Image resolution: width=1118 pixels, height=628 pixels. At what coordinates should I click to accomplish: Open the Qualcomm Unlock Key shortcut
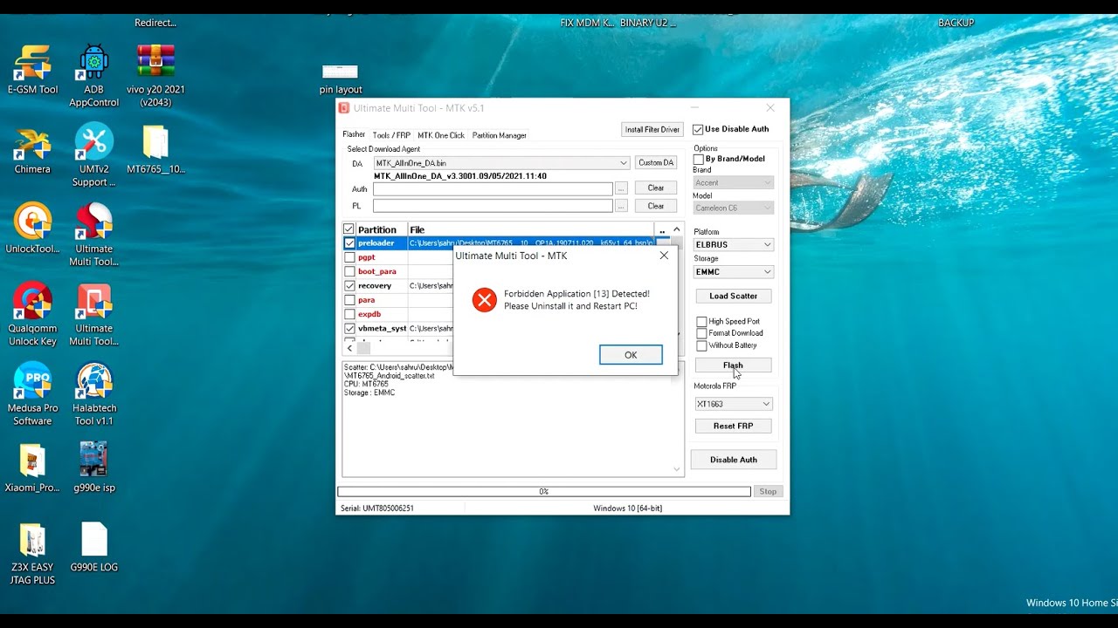click(32, 314)
